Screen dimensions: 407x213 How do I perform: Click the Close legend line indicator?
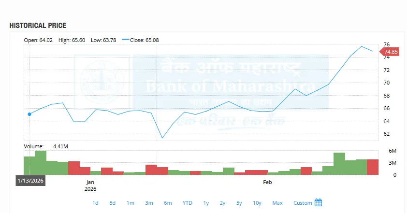[x=126, y=40]
